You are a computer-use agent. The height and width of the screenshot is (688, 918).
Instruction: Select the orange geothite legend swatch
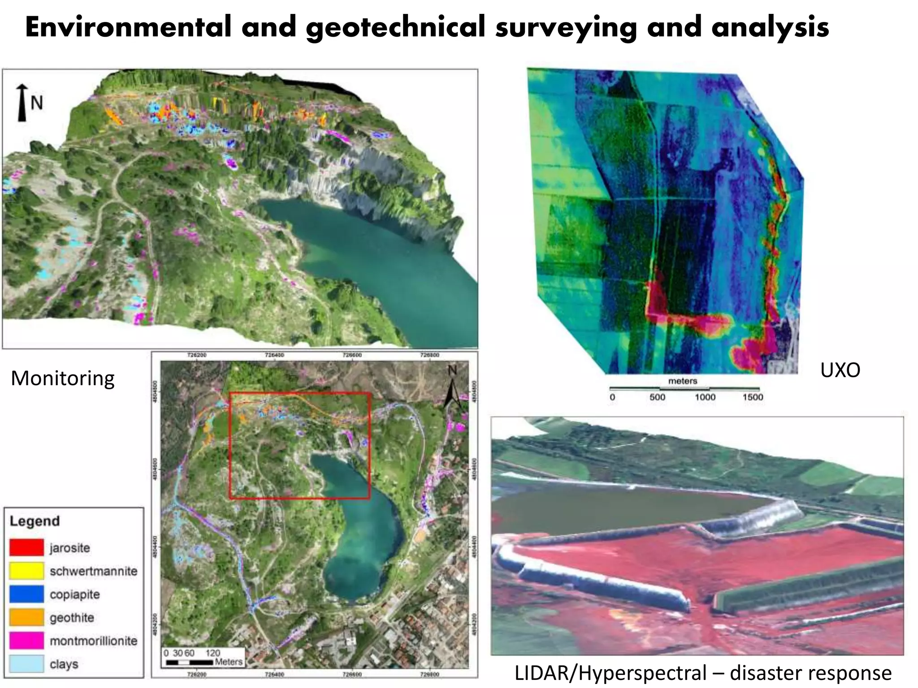coord(26,617)
